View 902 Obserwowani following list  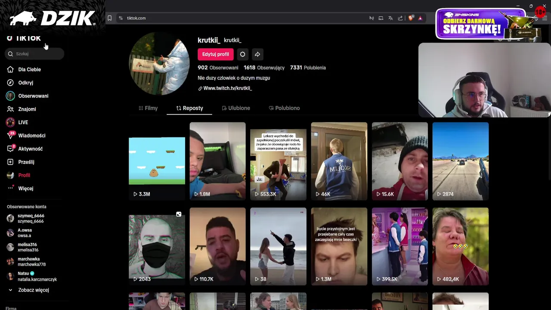pyautogui.click(x=218, y=68)
